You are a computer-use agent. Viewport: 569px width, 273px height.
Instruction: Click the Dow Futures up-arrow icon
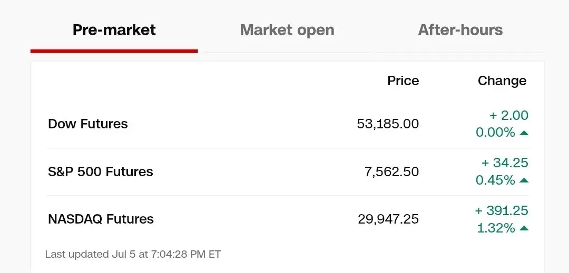[524, 133]
